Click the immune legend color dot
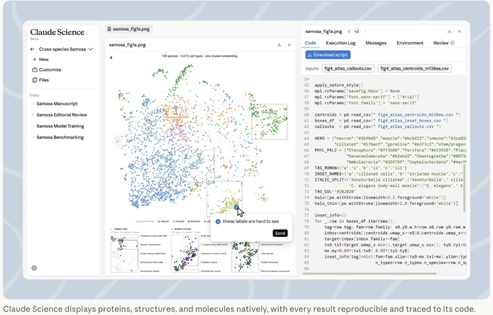This screenshot has height=315, width=493. pos(189,221)
